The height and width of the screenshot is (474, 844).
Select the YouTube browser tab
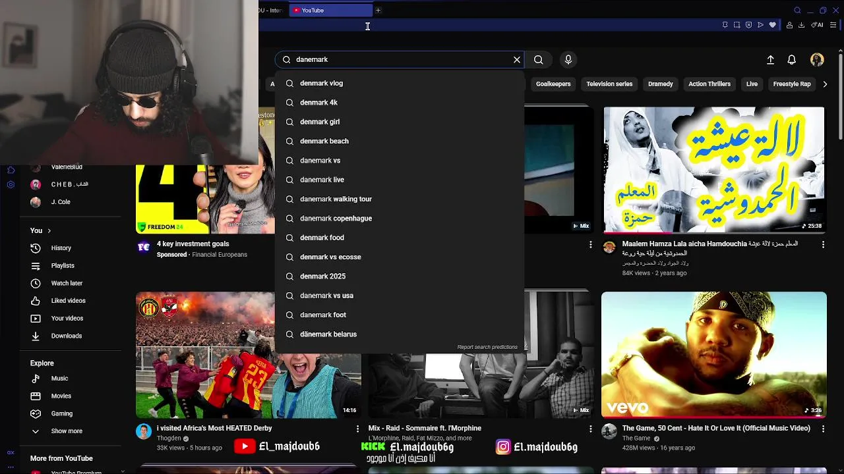(331, 11)
